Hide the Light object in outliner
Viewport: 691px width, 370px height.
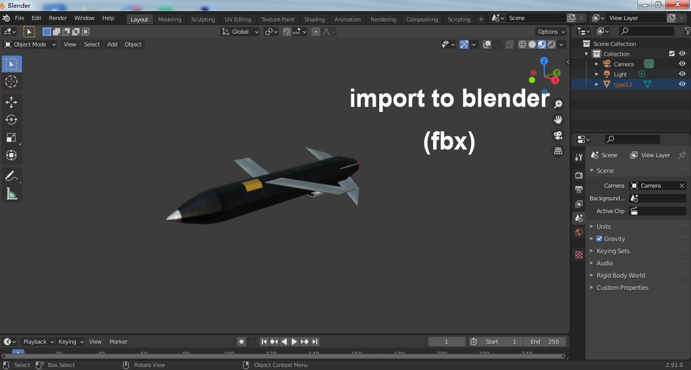(x=682, y=74)
